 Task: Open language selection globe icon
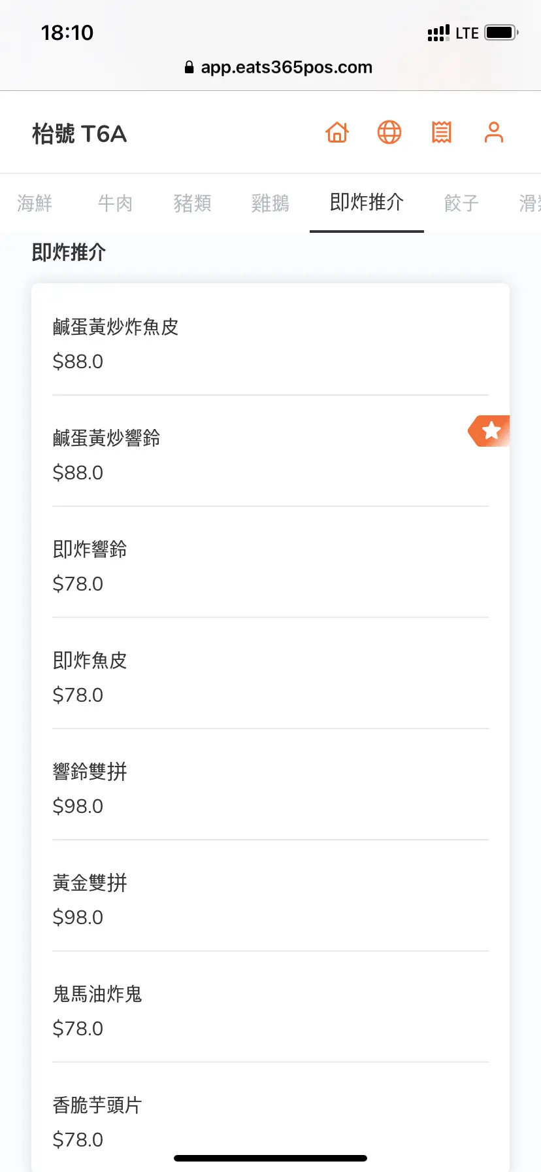pos(389,133)
